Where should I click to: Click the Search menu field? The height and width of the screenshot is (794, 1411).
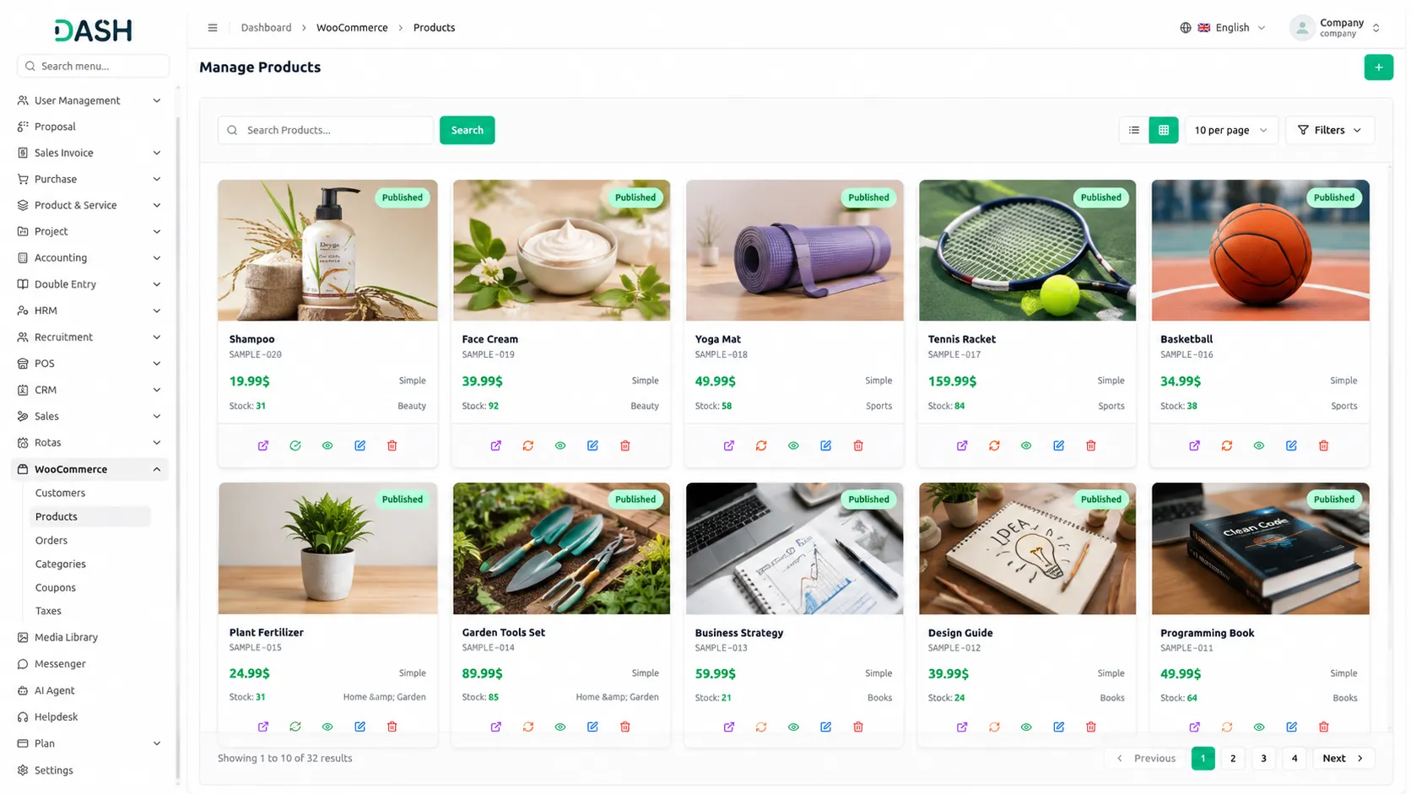93,66
